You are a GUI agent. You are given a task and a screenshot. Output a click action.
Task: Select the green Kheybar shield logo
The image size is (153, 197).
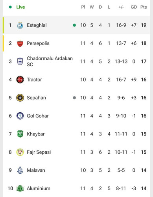click(20, 134)
